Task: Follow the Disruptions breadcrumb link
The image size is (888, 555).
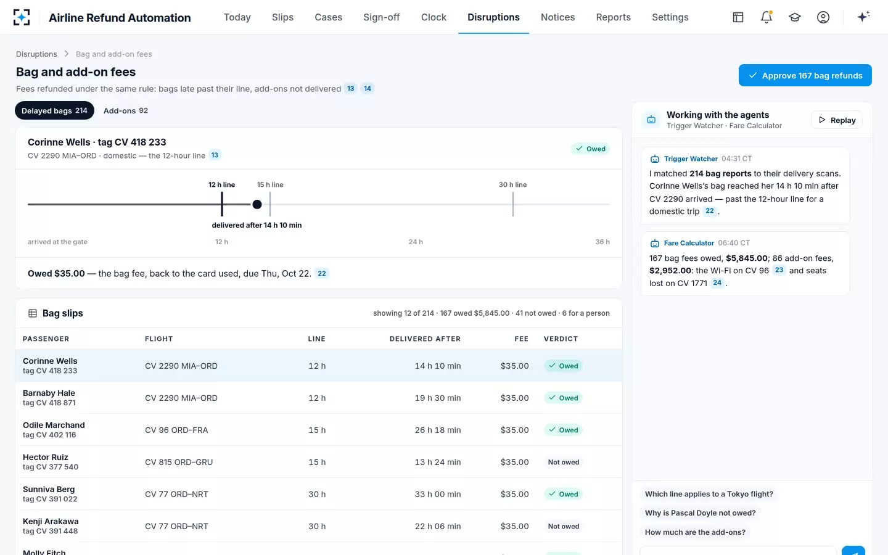Action: click(x=36, y=54)
